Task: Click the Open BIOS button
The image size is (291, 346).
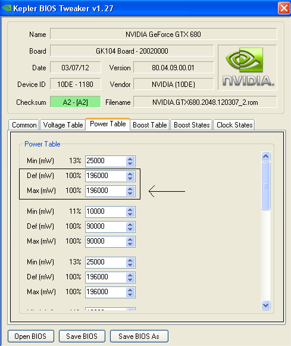Action: pos(30,336)
